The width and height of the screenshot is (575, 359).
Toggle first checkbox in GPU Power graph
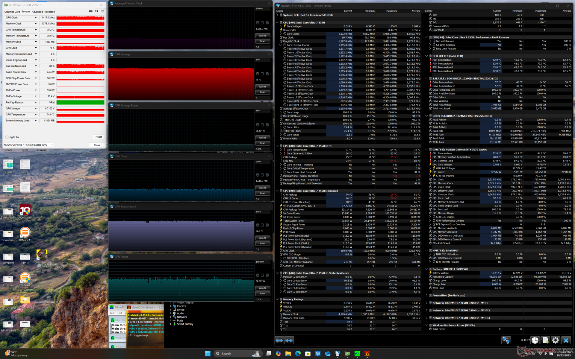(258, 275)
